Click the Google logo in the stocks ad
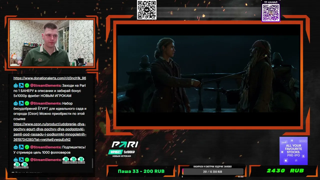The width and height of the screenshot is (320, 180). [x=284, y=142]
